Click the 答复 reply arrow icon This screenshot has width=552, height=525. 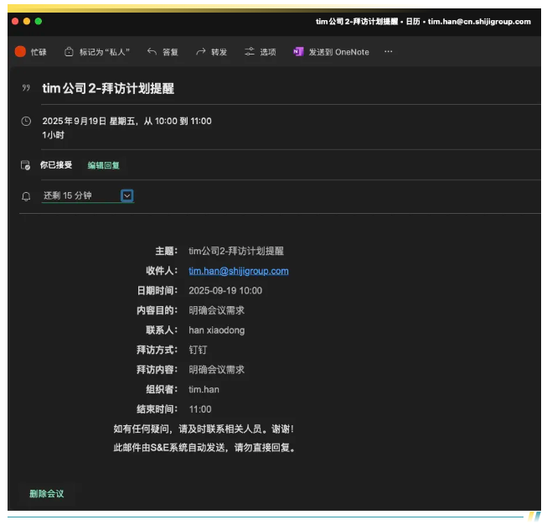(x=152, y=52)
